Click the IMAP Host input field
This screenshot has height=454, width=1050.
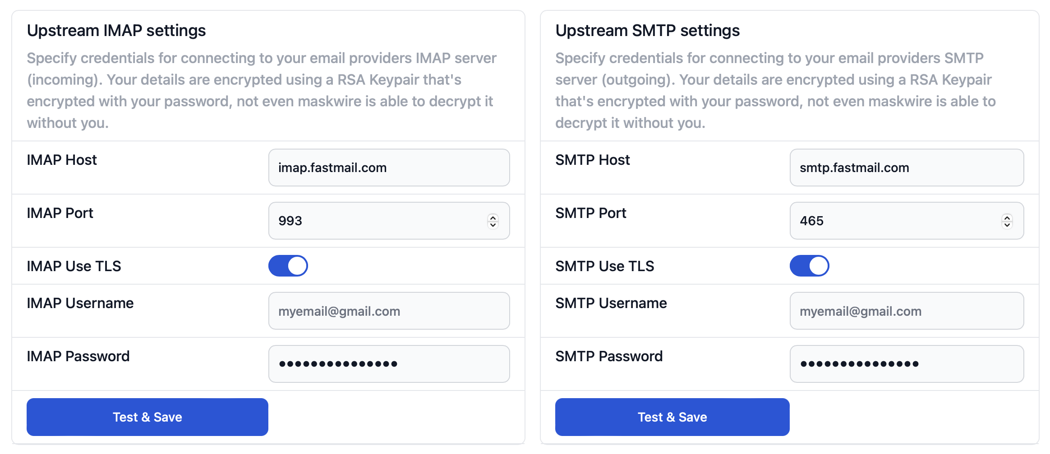(389, 168)
